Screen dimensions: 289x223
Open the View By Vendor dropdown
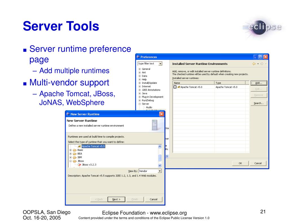pyautogui.click(x=160, y=171)
